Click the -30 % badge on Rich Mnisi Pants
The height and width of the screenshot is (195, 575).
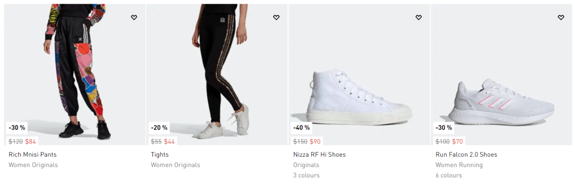(17, 128)
